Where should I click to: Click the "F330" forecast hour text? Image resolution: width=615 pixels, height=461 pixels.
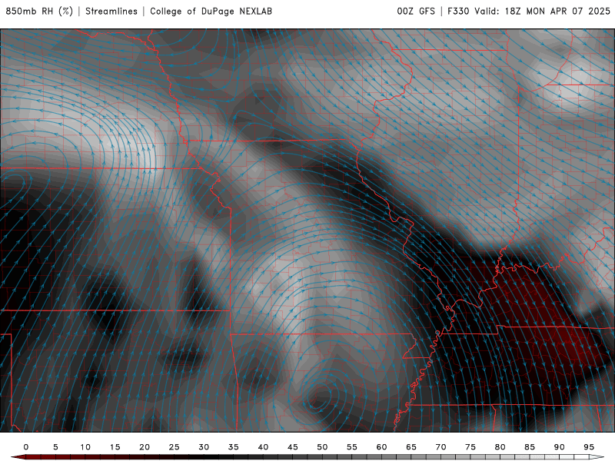coord(458,11)
